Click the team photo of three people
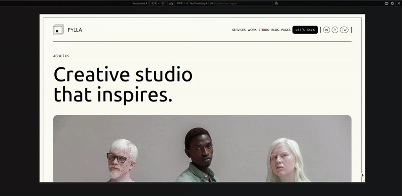This screenshot has width=402, height=196. 203,149
